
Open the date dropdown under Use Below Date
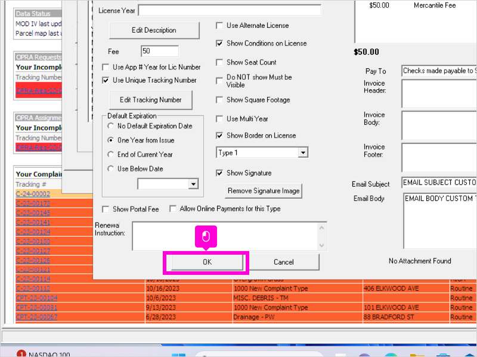(x=193, y=184)
